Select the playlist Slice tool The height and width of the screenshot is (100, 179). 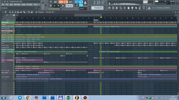pos(24,12)
